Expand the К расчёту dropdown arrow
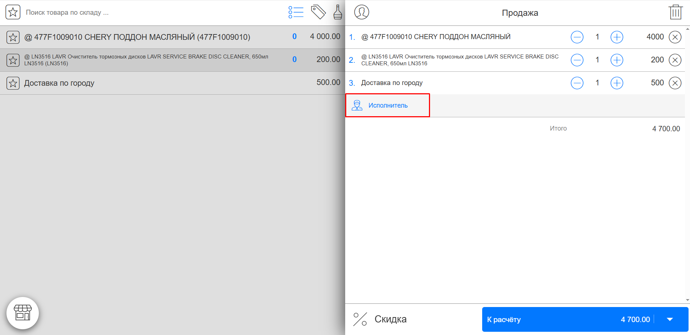The width and height of the screenshot is (690, 335). pyautogui.click(x=670, y=319)
